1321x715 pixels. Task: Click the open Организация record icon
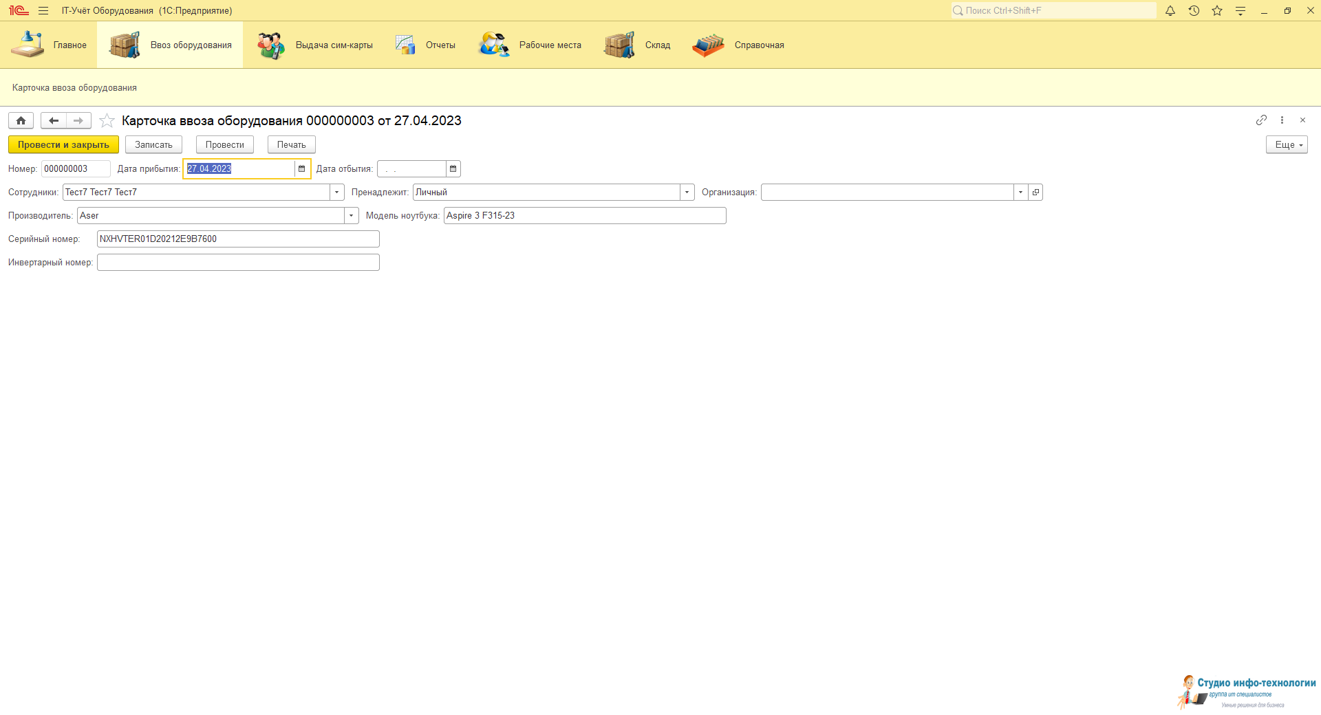click(x=1035, y=192)
